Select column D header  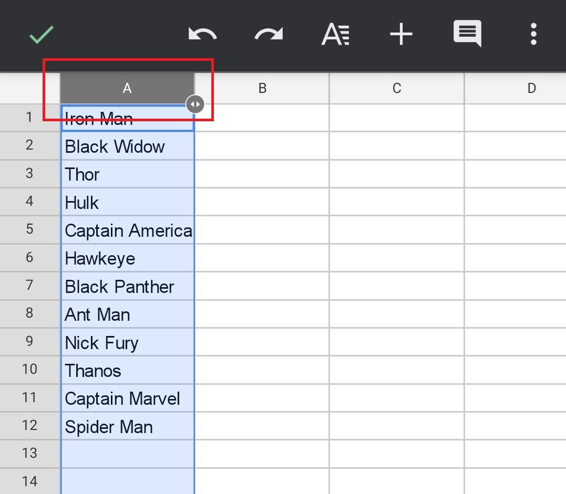[516, 88]
